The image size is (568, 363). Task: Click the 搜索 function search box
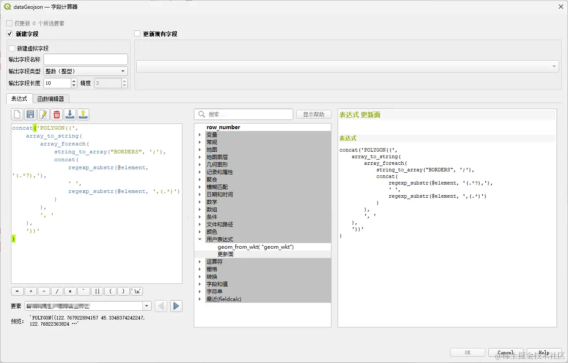[x=244, y=114]
